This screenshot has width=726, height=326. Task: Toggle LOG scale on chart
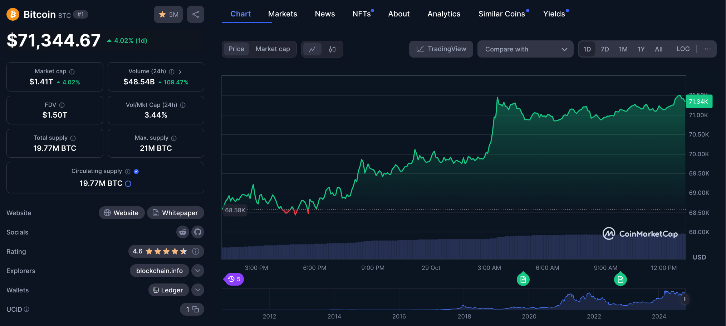click(683, 49)
